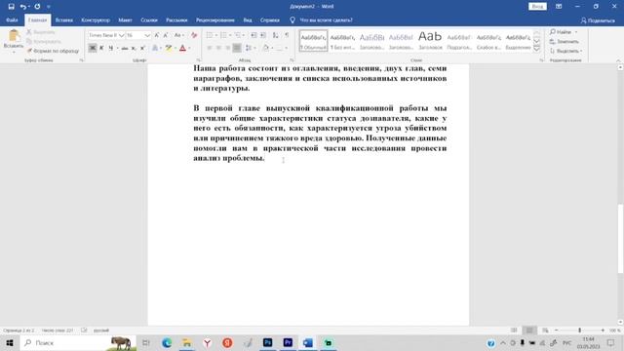The height and width of the screenshot is (351, 624).
Task: Sort the selected text
Action: pos(275,35)
